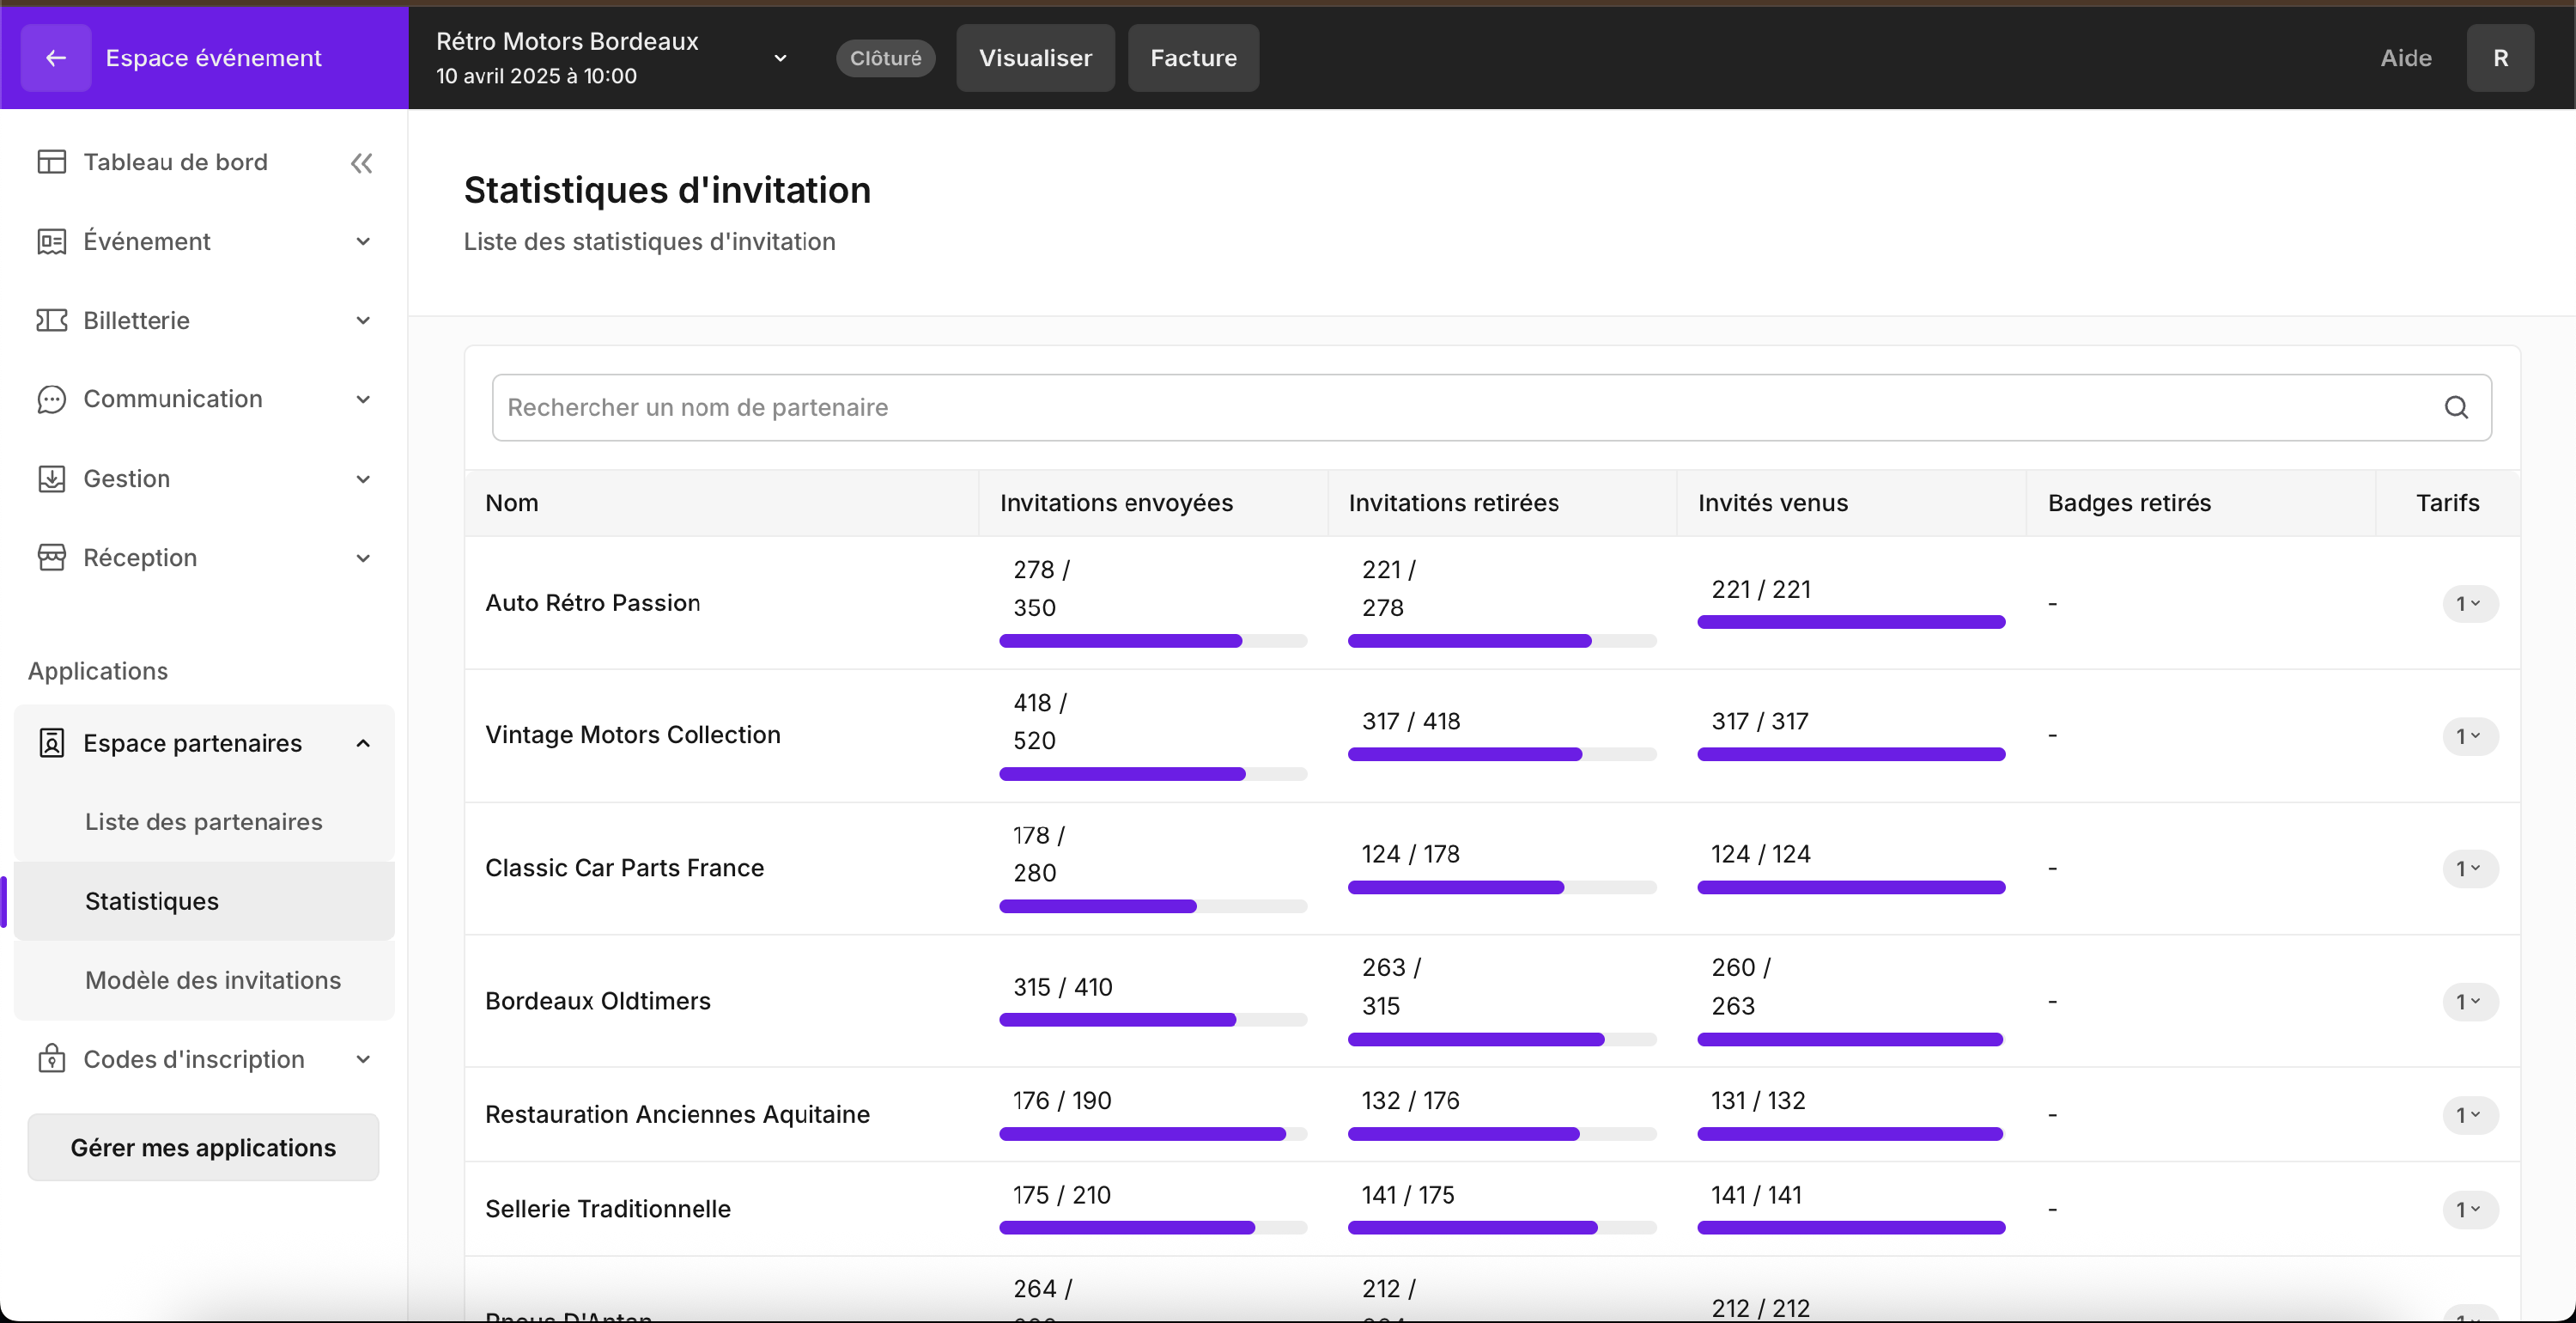Go to Liste des partenaires

pos(204,821)
